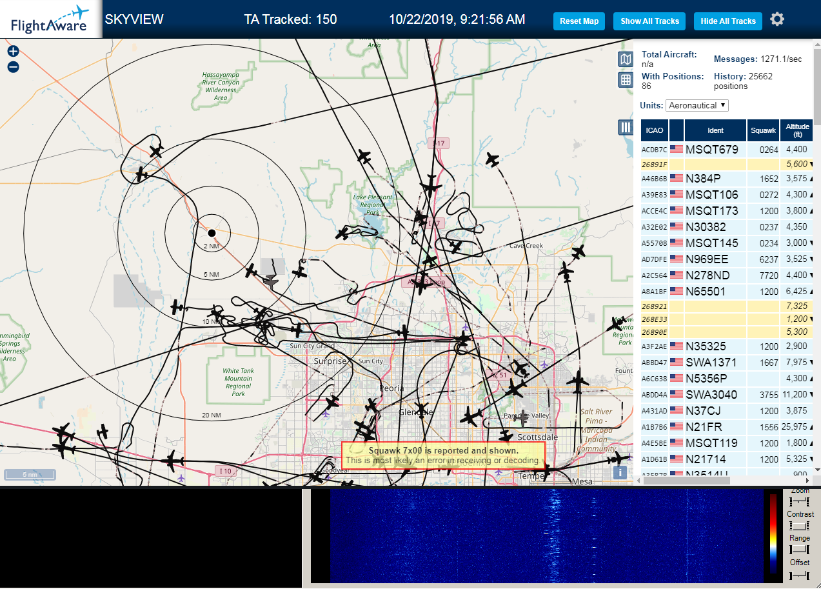Click Show All Tracks button
This screenshot has height=589, width=821.
coord(649,21)
